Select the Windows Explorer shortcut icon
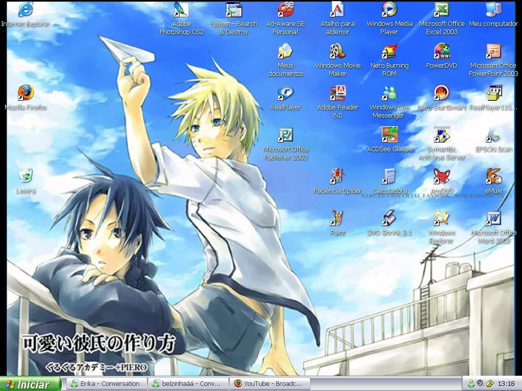This screenshot has height=391, width=522. 441,218
